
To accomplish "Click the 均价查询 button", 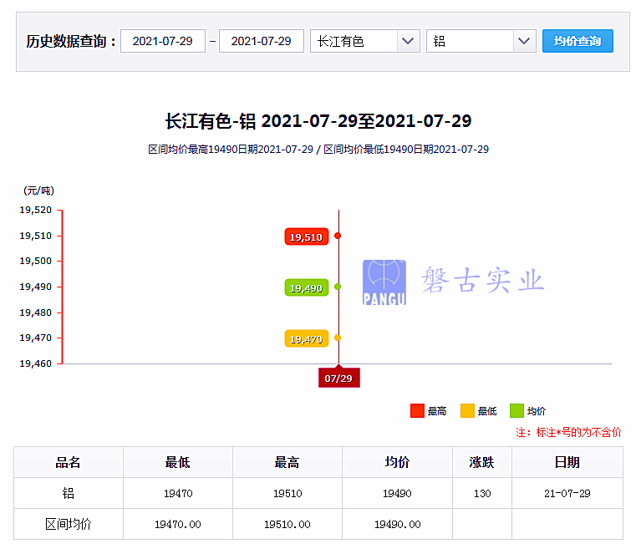I will pos(577,41).
